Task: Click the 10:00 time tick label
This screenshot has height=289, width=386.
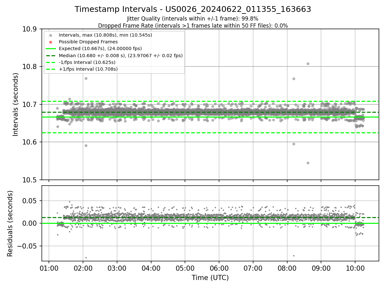Action: pyautogui.click(x=355, y=268)
